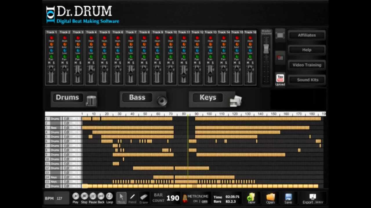371x208 pixels.
Task: Click the drum icon beside Drums
Action: click(91, 101)
